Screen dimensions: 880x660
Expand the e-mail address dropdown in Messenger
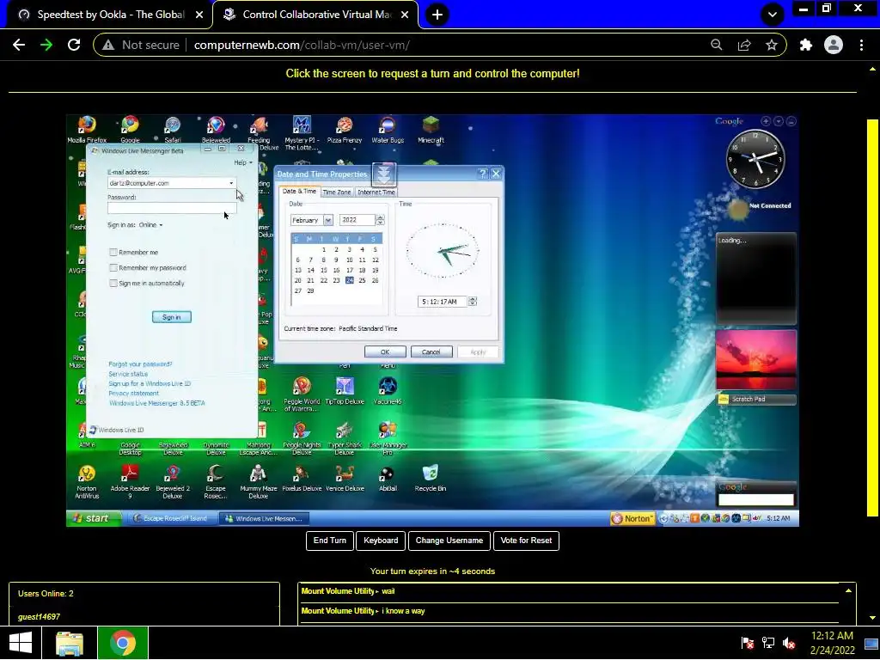tap(230, 183)
